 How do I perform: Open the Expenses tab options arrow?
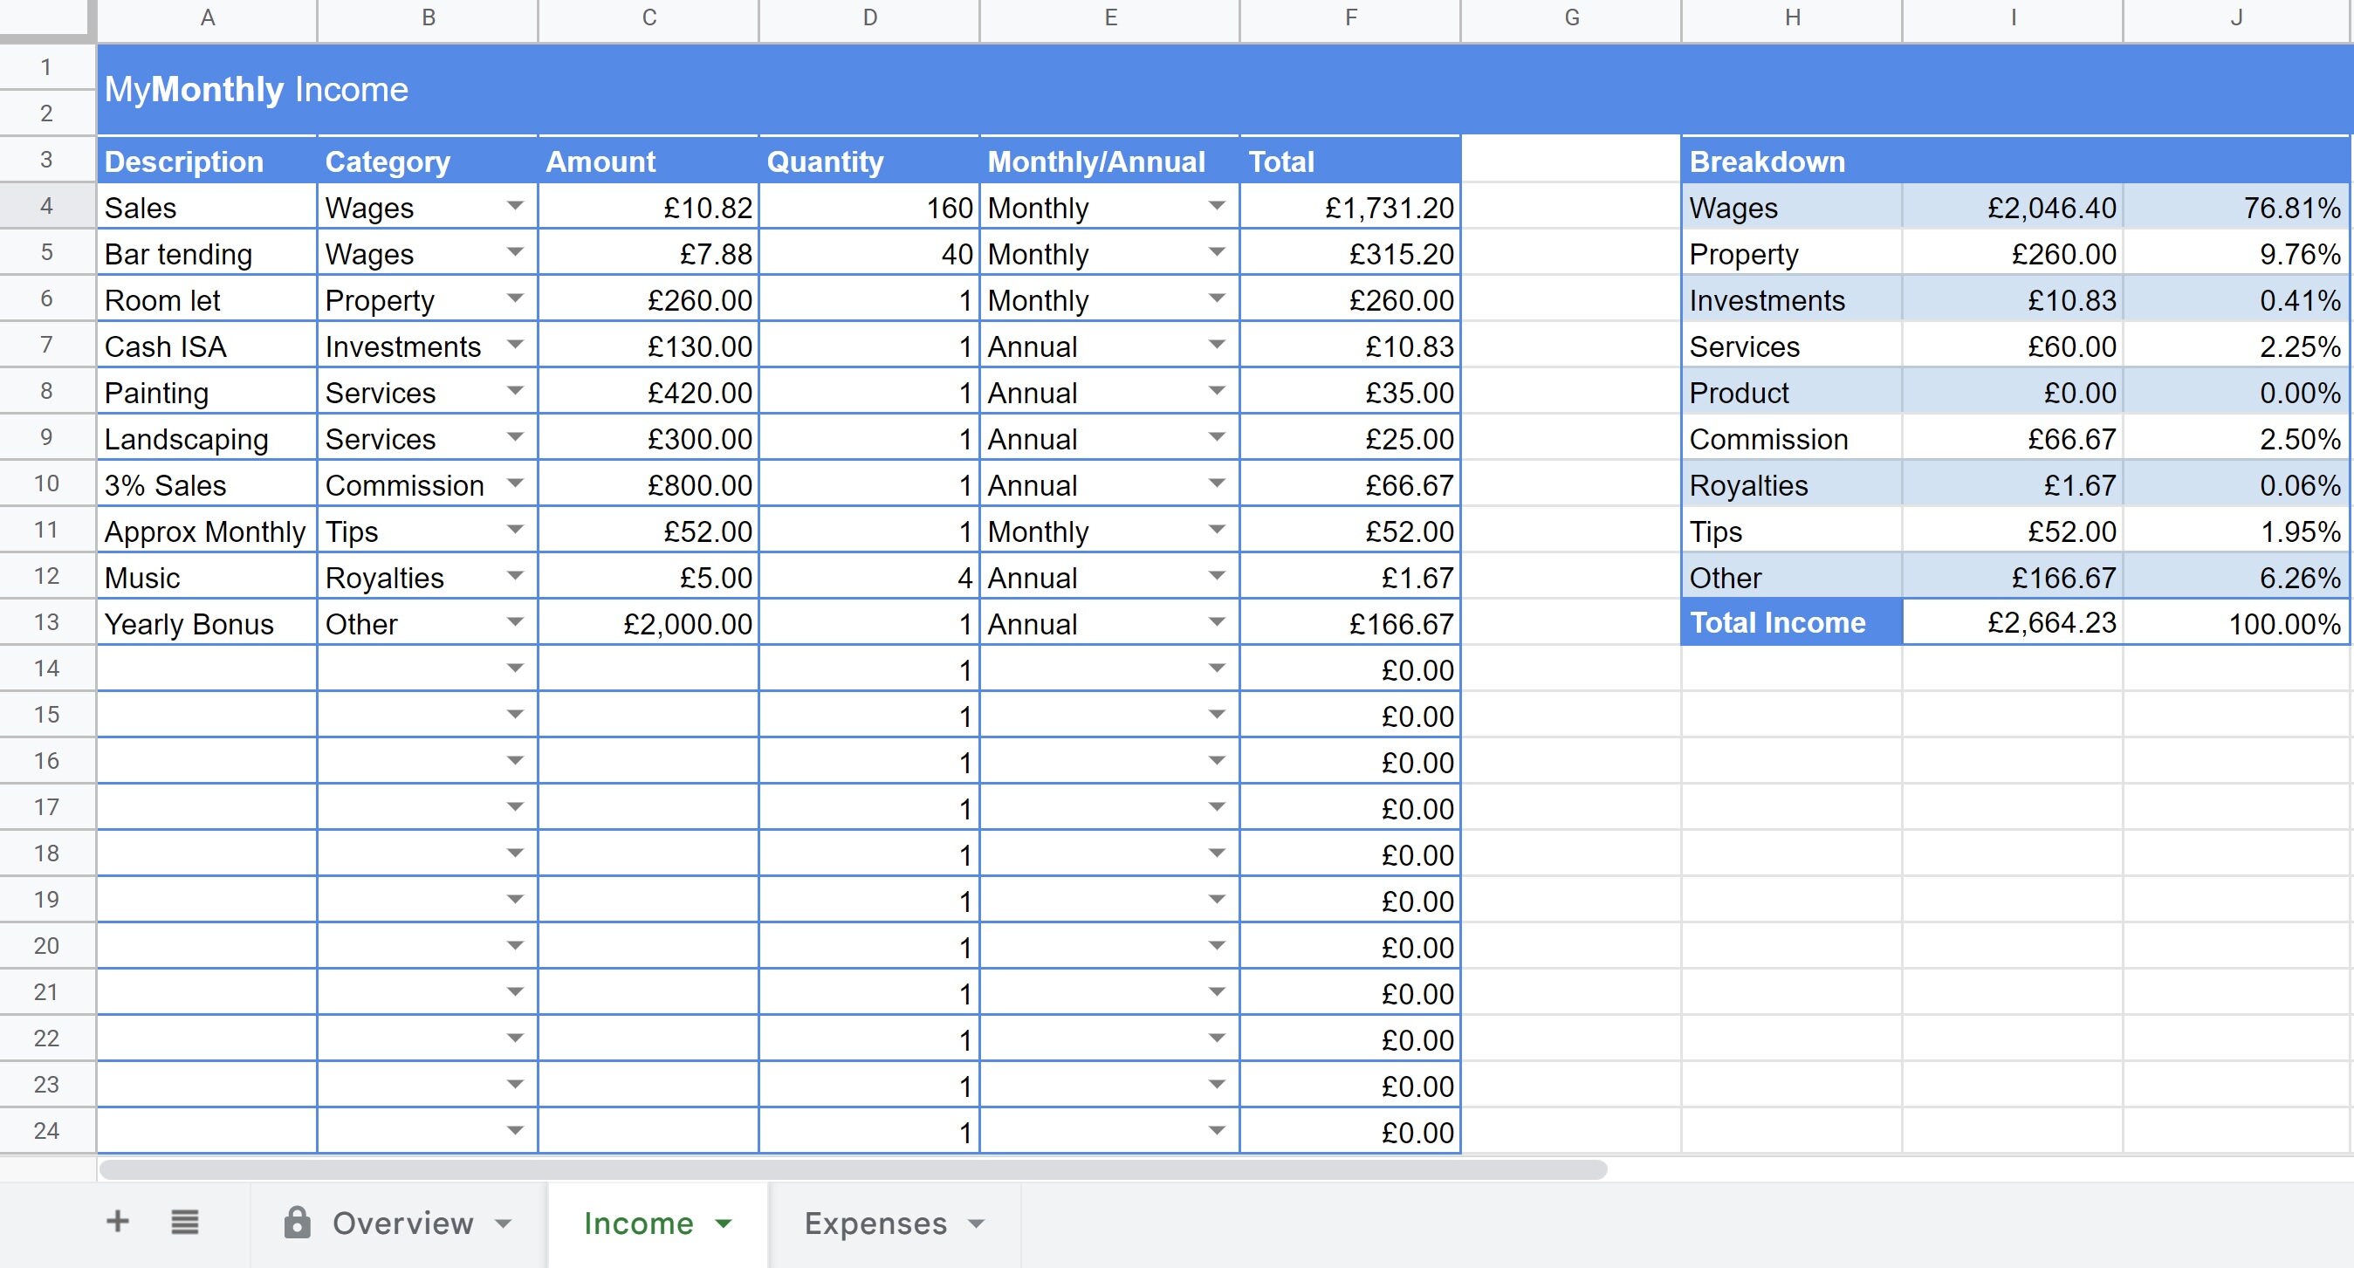977,1224
